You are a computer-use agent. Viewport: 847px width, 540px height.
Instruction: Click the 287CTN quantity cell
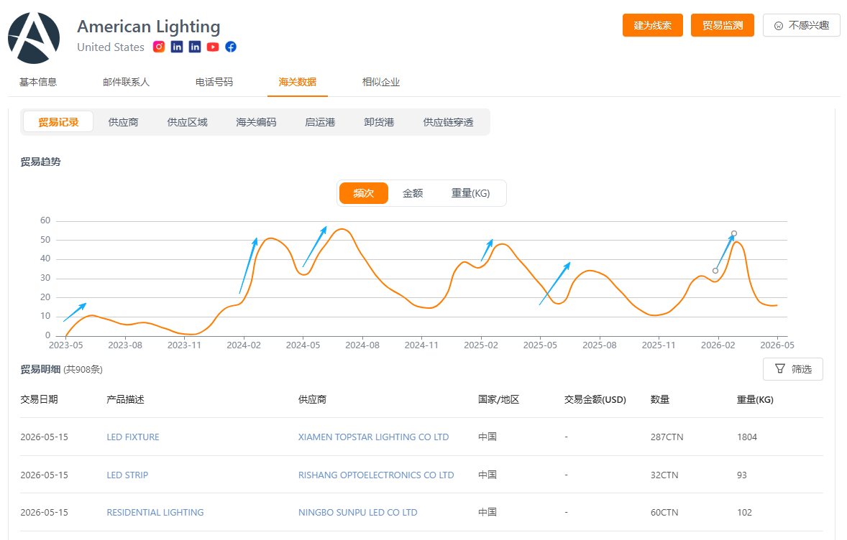[x=667, y=437]
